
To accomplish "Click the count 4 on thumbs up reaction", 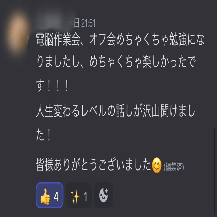I will [x=56, y=197].
